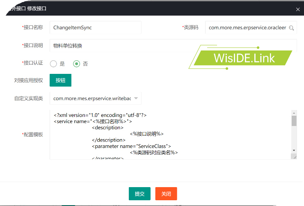Open the com.more.mes.erpservice.writeback combo box
The image size is (304, 206).
click(92, 98)
